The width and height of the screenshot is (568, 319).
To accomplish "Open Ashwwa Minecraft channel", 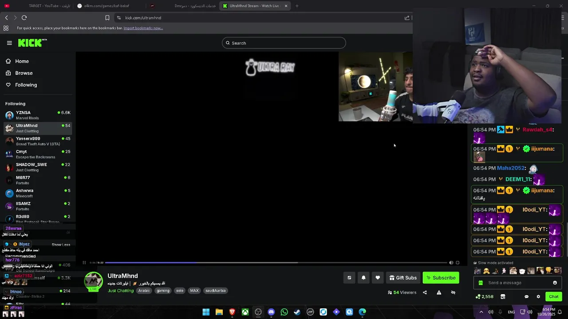I will click(x=38, y=193).
